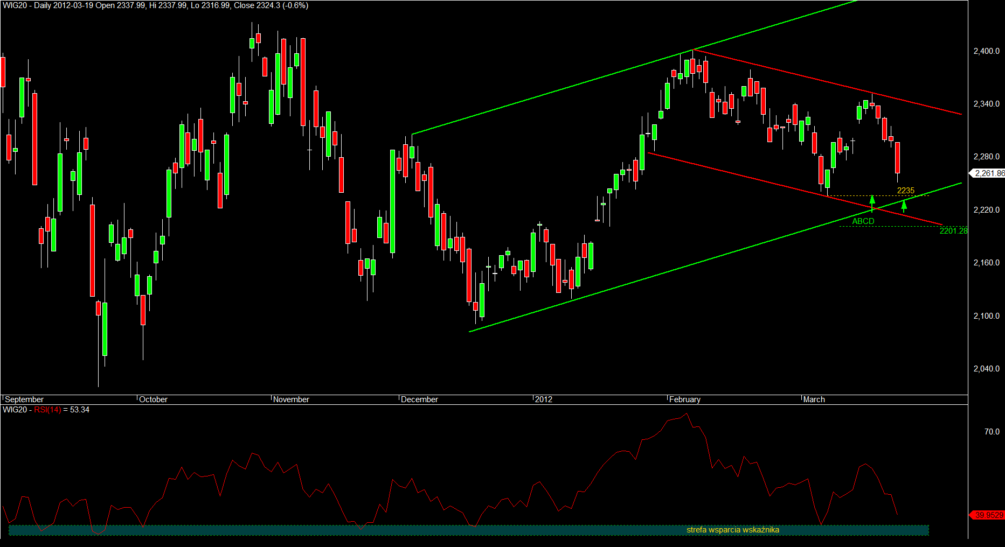
Task: Click the 70.0 RSI axis label
Action: tap(992, 432)
